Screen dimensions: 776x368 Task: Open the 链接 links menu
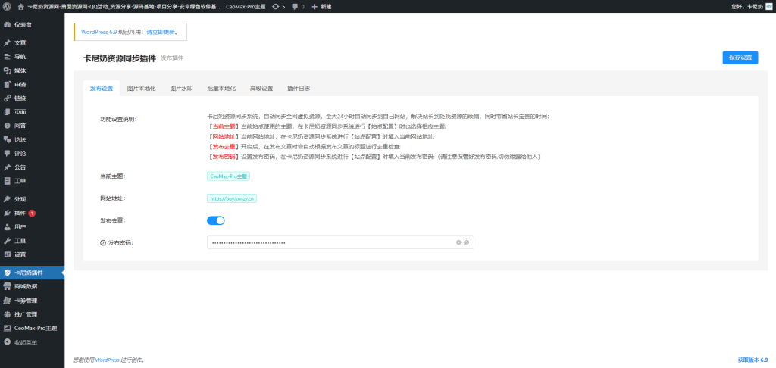point(32,98)
